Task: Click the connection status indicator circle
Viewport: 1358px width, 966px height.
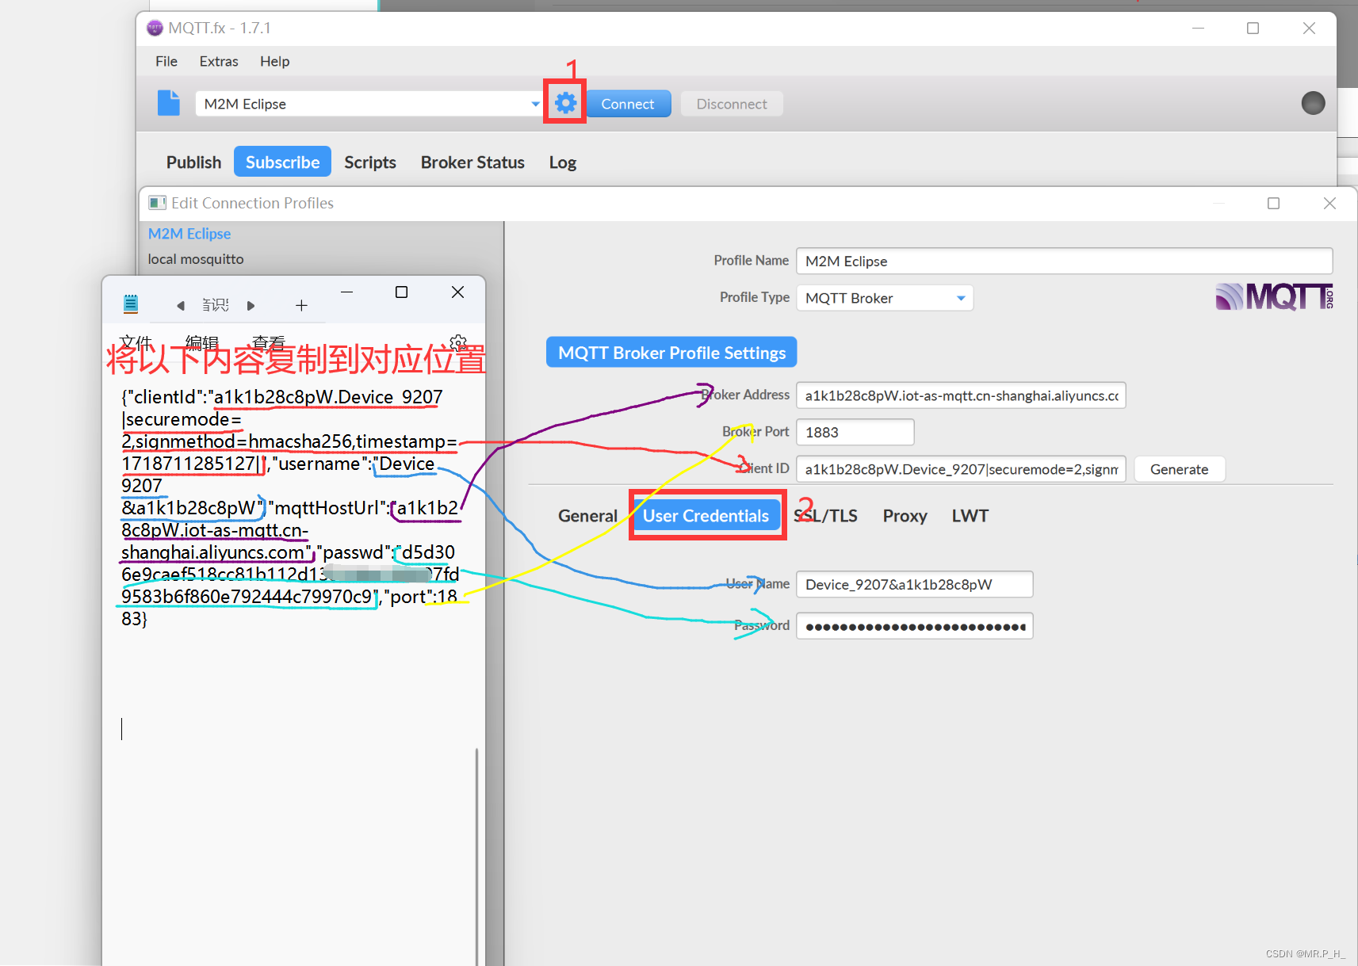Action: [x=1313, y=103]
